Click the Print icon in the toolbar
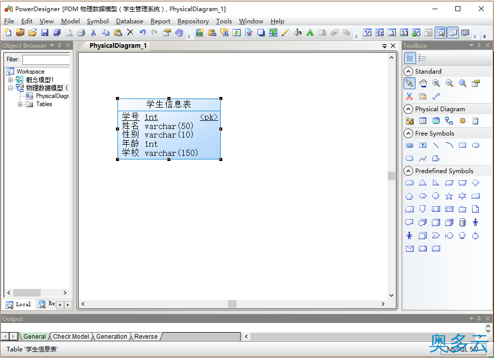The height and width of the screenshot is (358, 494). pyautogui.click(x=81, y=32)
